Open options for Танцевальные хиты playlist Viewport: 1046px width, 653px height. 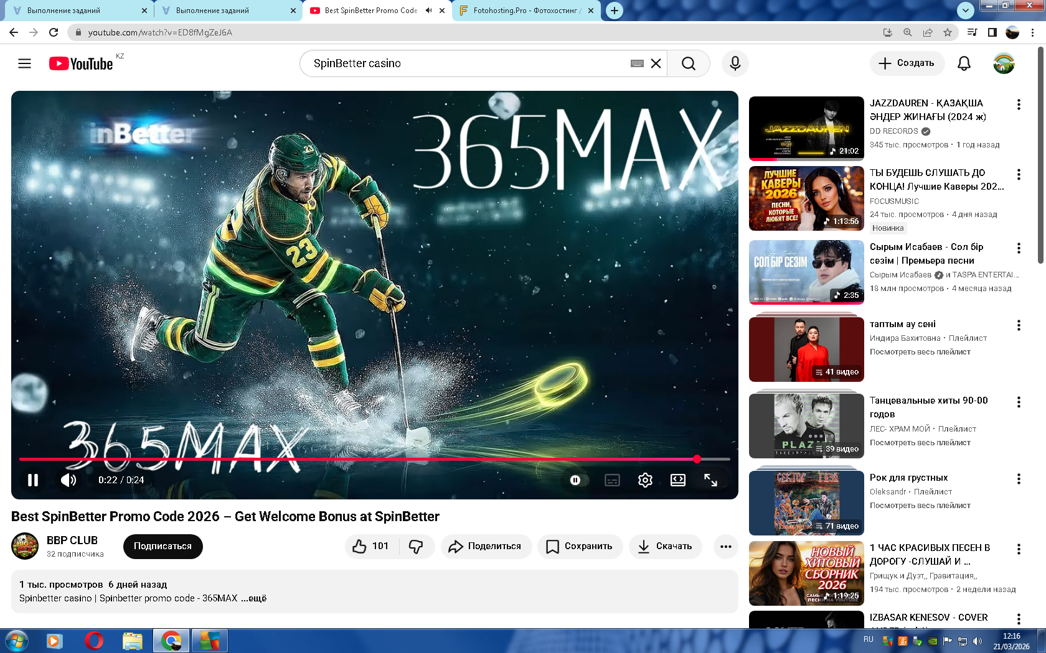(x=1019, y=402)
